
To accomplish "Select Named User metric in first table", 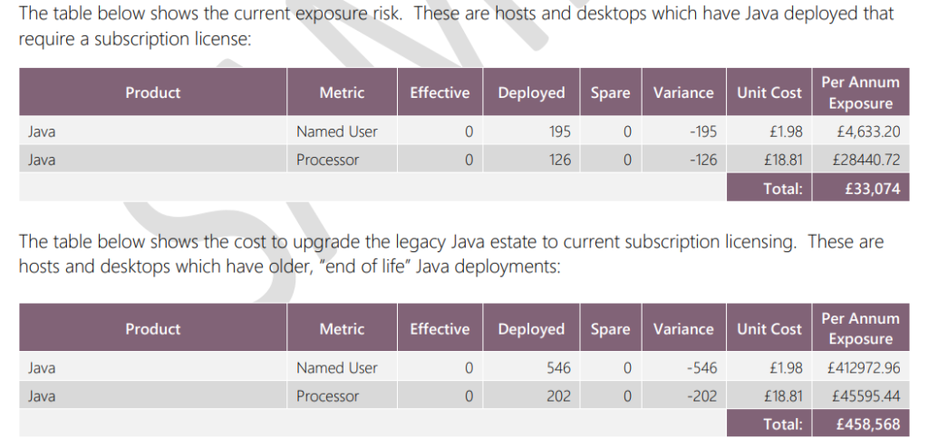I will (x=337, y=131).
